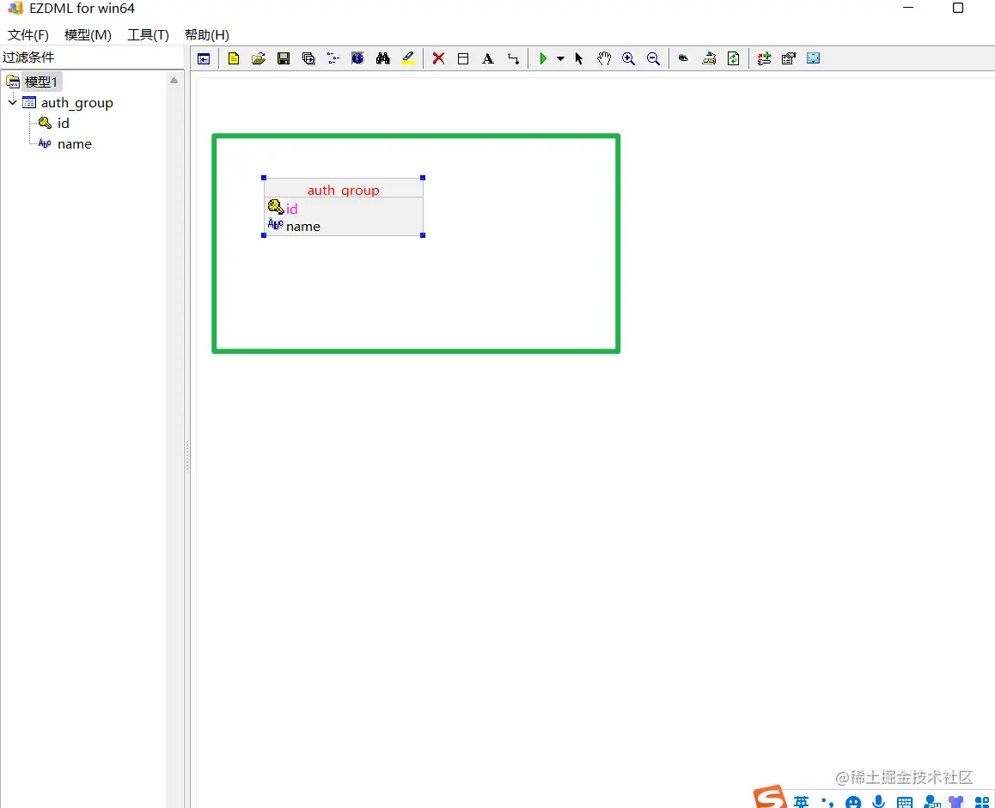
Task: Create a new file with the yellow page icon
Action: point(234,58)
